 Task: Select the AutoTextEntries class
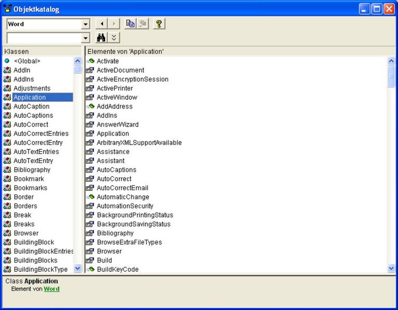pyautogui.click(x=36, y=151)
